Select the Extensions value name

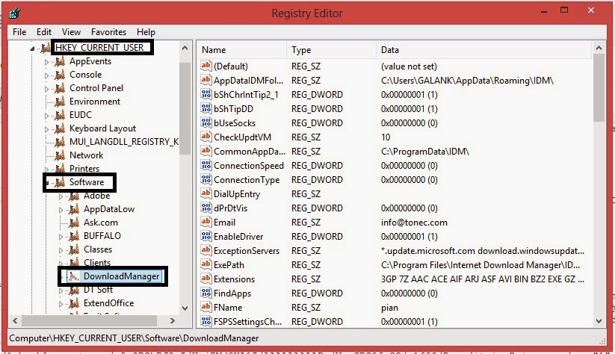234,279
